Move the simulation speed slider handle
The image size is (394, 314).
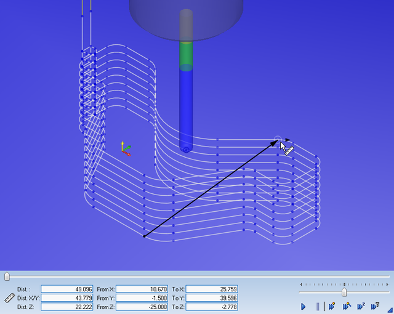click(344, 292)
